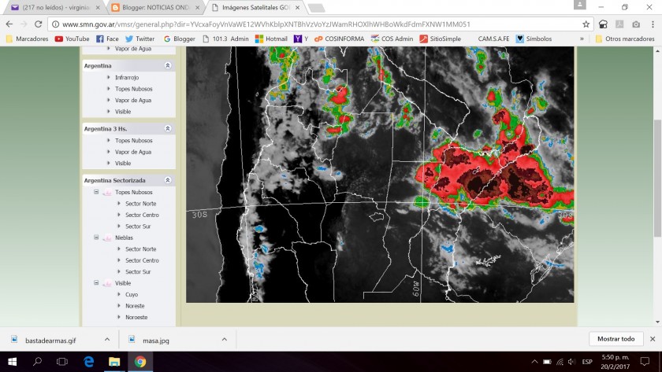
Task: Open the Chrome three-dot menu
Action: point(652,24)
